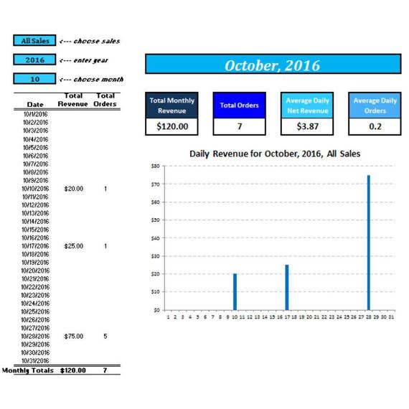Select the chart bar for day 28

369,243
